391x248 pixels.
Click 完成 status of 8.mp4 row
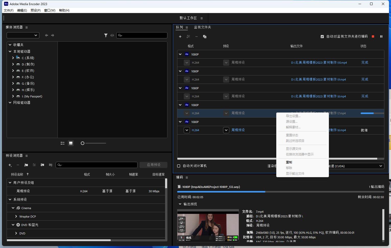(365, 96)
